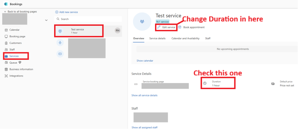The width and height of the screenshot is (298, 133).
Task: Open Integrations in the sidebar
Action: click(16, 76)
